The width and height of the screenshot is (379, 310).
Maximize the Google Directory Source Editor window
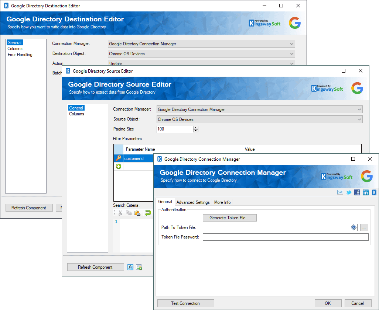(x=344, y=71)
